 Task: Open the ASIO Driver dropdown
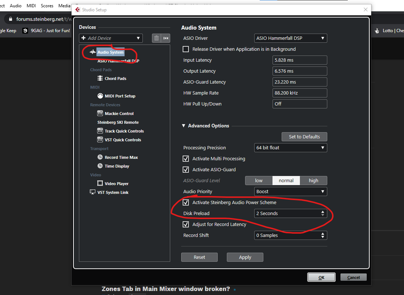pyautogui.click(x=290, y=38)
